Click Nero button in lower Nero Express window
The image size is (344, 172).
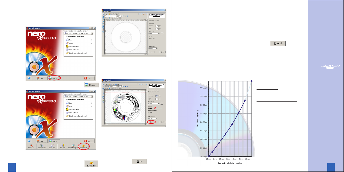pyautogui.click(x=42, y=141)
